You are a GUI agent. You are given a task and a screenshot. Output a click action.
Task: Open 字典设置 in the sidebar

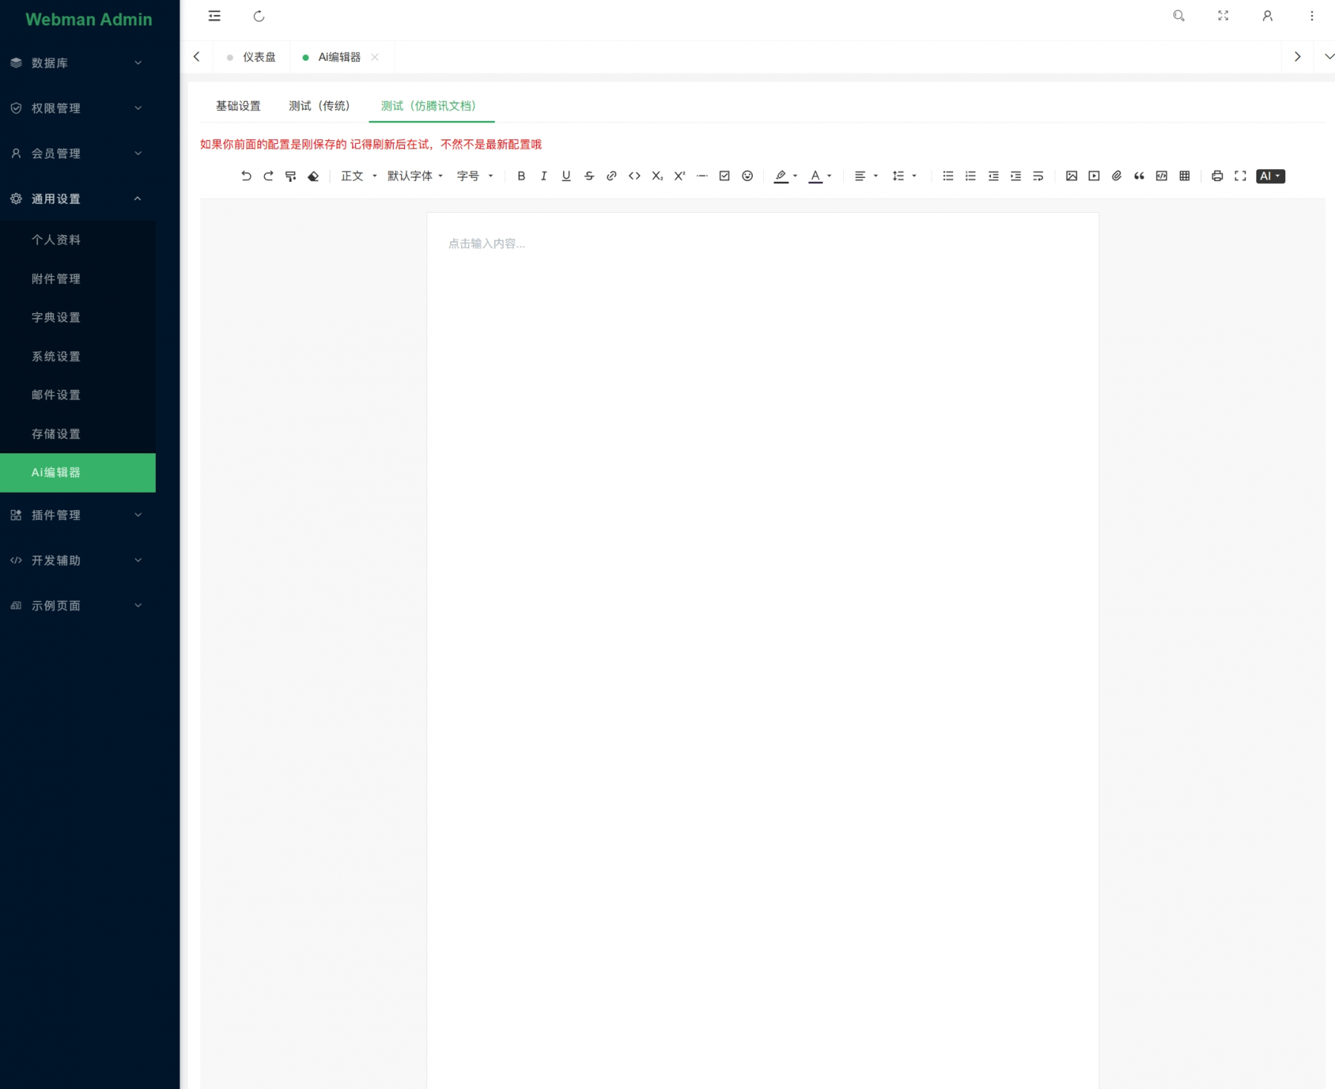click(78, 318)
